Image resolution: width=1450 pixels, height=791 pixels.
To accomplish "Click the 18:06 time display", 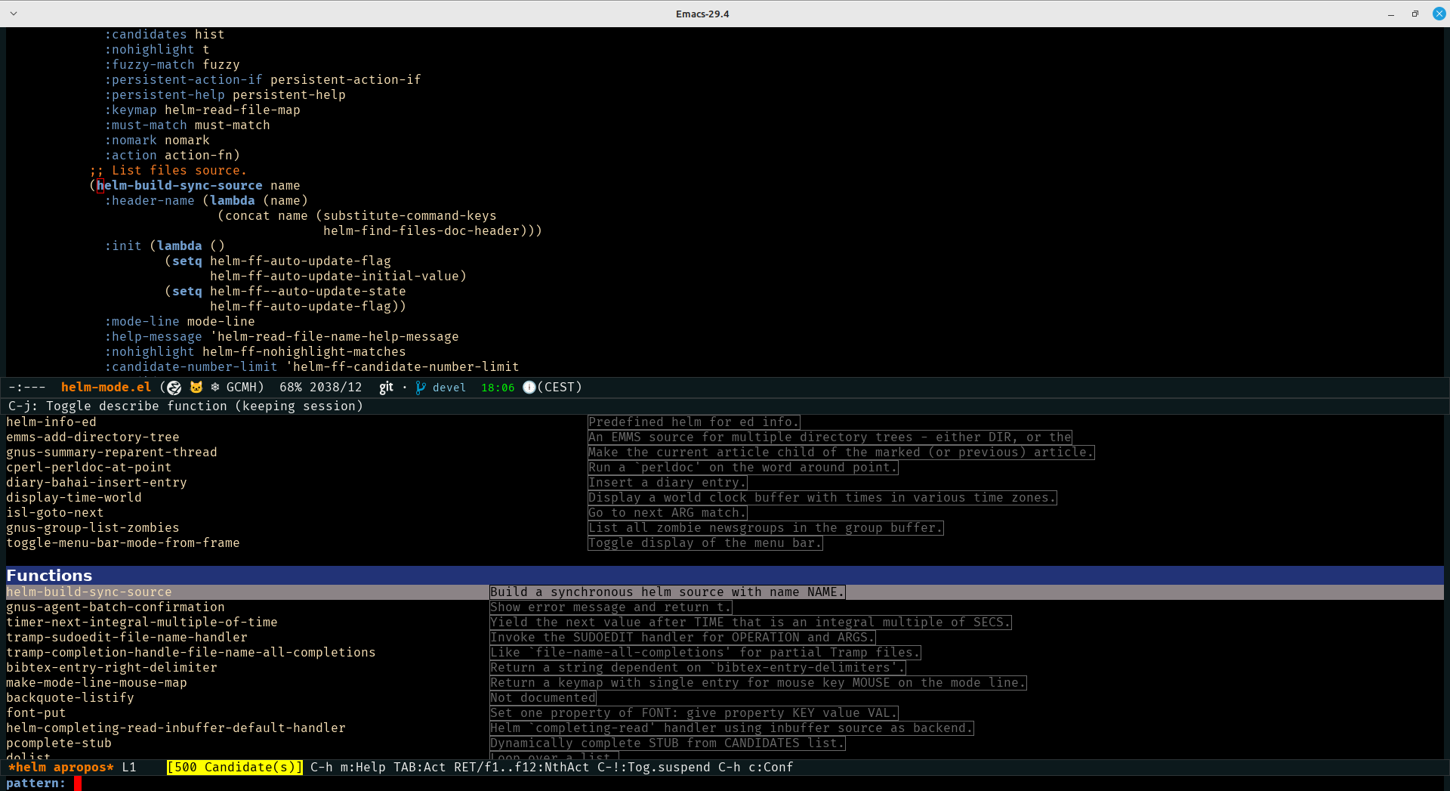I will click(498, 388).
